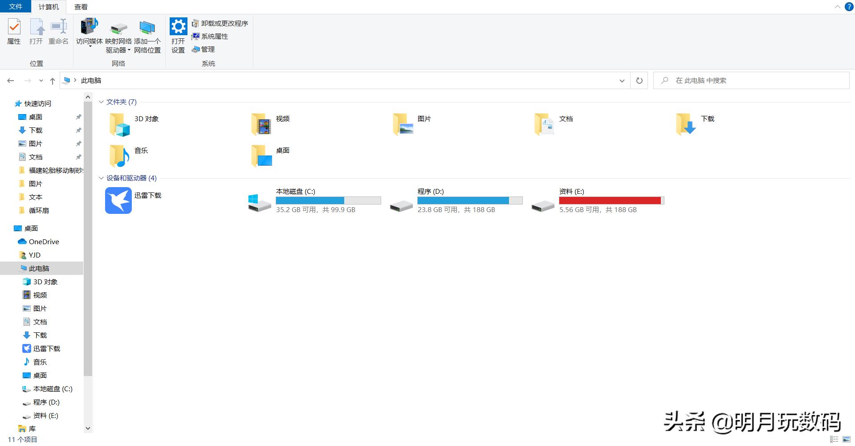
Task: Switch to the 查看 ribbon tab
Action: tap(80, 7)
